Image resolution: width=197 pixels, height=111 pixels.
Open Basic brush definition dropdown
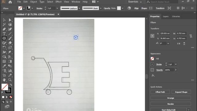pos(101,8)
